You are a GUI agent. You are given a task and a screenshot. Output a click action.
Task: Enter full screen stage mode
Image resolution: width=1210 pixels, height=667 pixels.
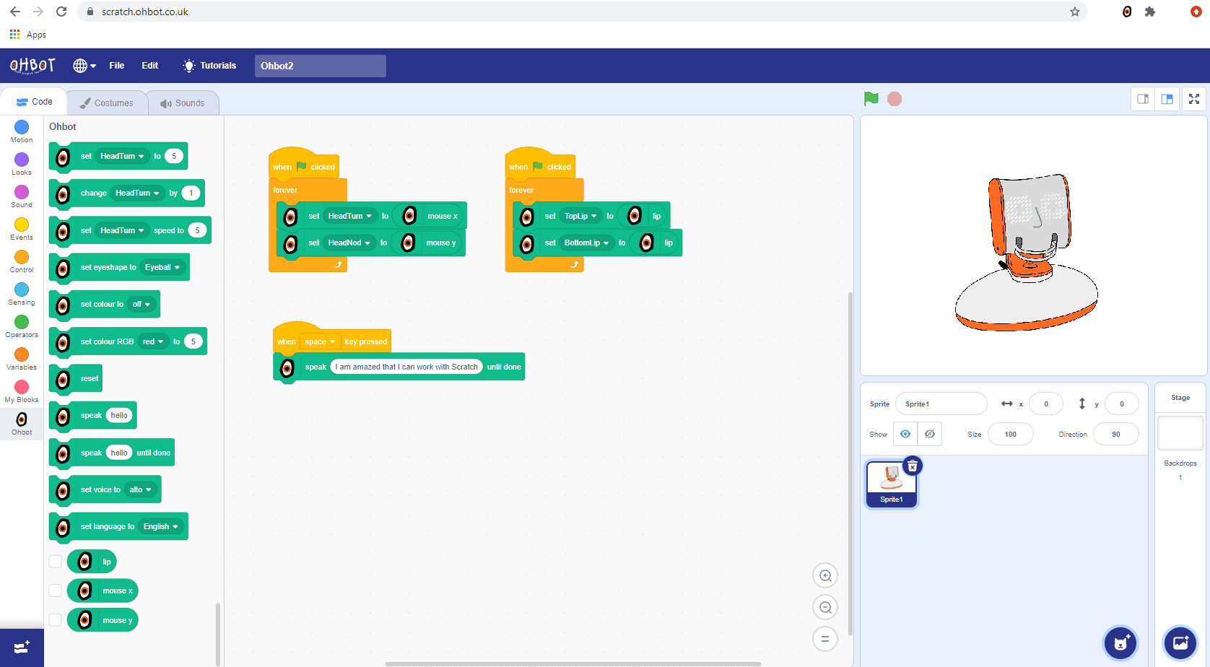coord(1194,100)
